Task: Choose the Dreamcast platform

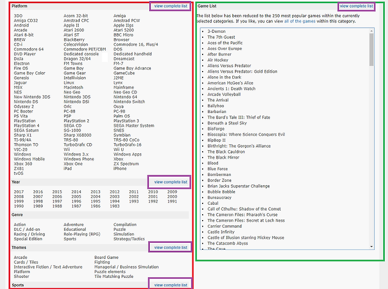Action: 124,59
